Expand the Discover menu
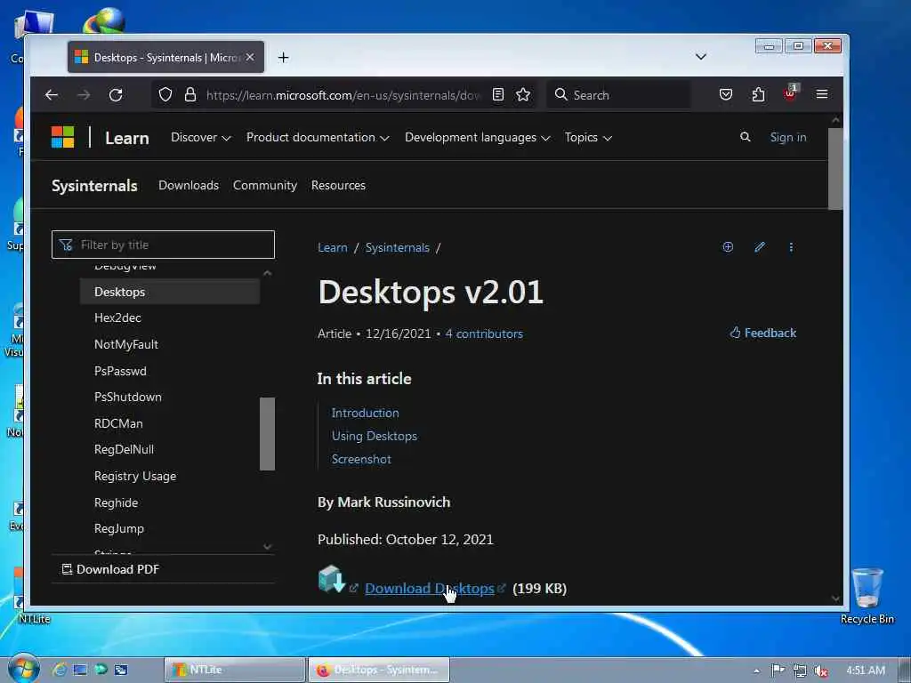 [200, 138]
